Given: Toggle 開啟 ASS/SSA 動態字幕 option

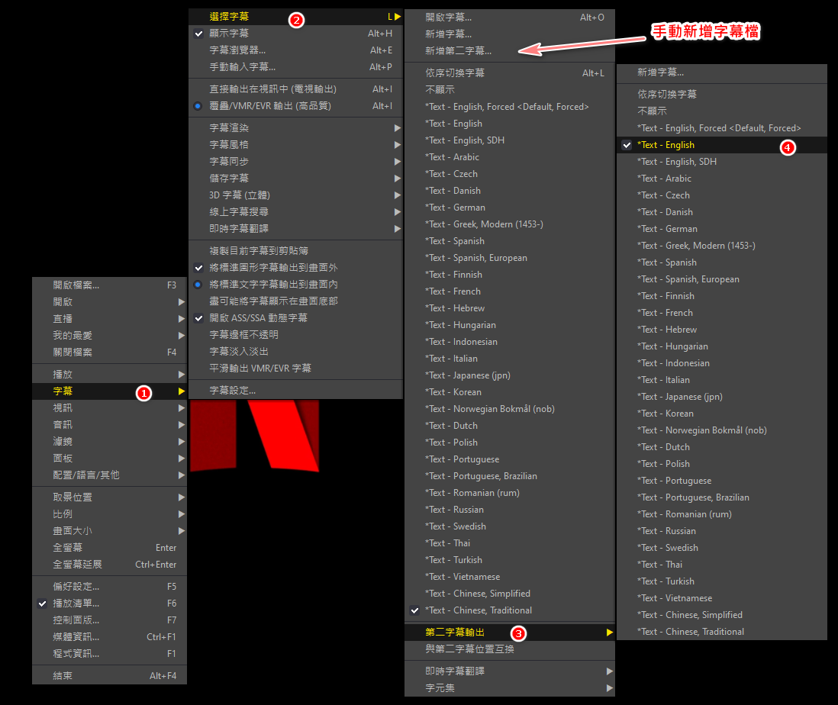Looking at the screenshot, I should click(258, 318).
